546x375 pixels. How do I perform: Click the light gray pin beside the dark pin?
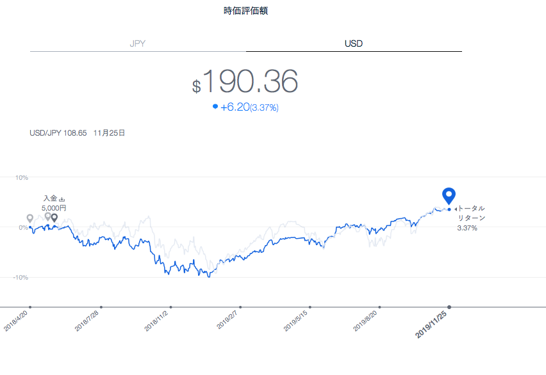pos(48,217)
